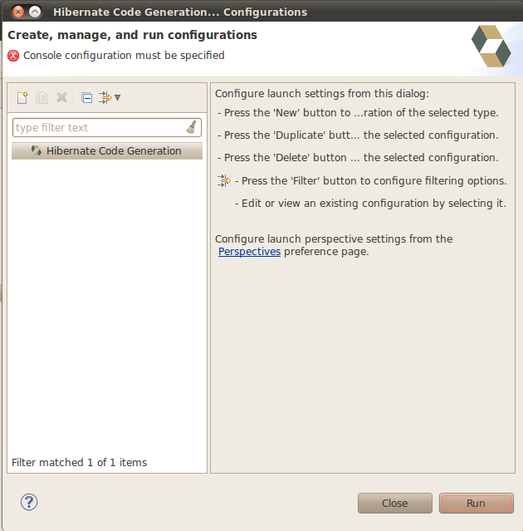The width and height of the screenshot is (523, 531).
Task: Open the Perspectives preference page link
Action: 249,252
